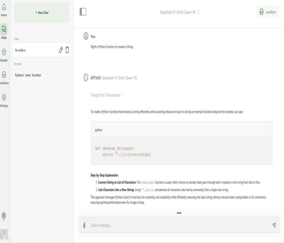
Task: Open the ellipsis options below the response
Action: (179, 213)
